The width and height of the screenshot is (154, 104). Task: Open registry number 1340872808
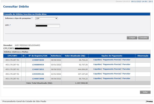pos(38,78)
